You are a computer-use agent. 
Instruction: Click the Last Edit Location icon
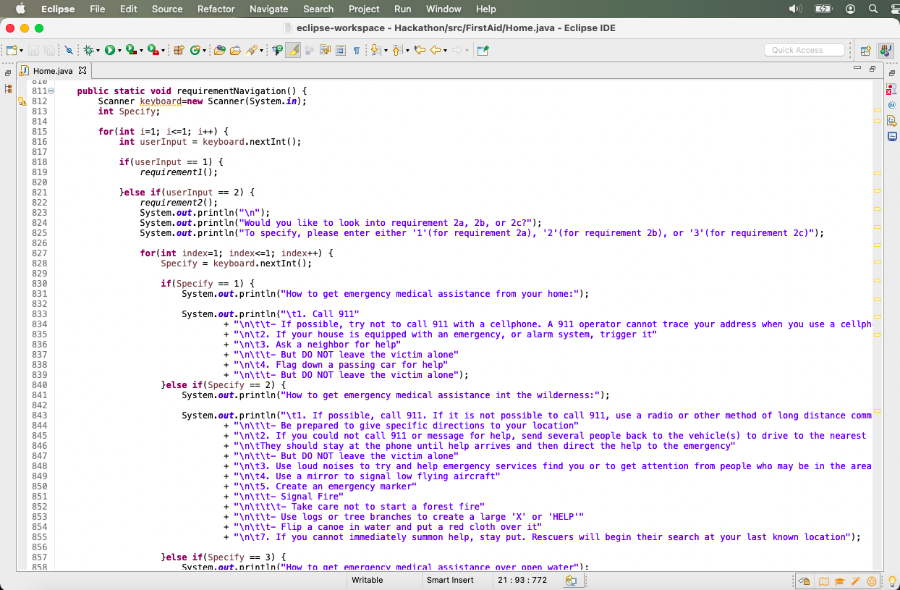coord(420,51)
